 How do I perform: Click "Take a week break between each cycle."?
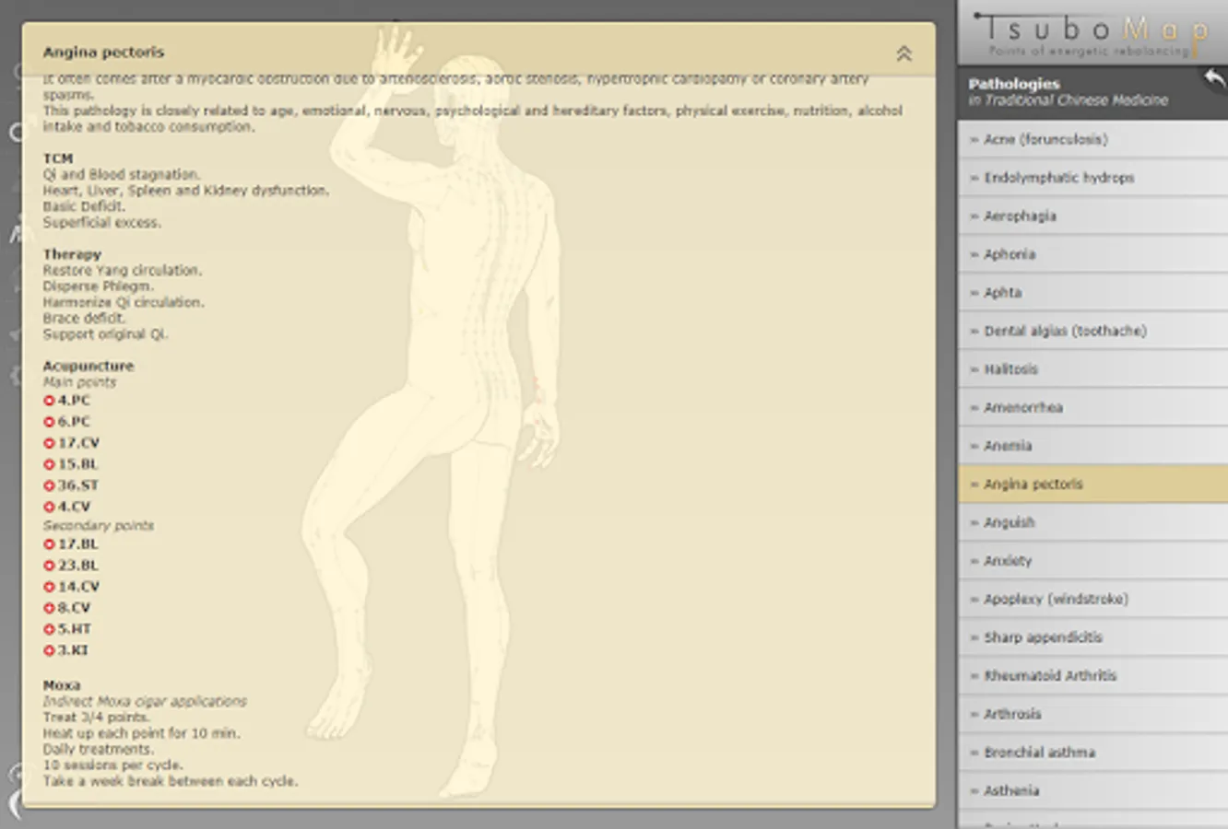click(171, 781)
